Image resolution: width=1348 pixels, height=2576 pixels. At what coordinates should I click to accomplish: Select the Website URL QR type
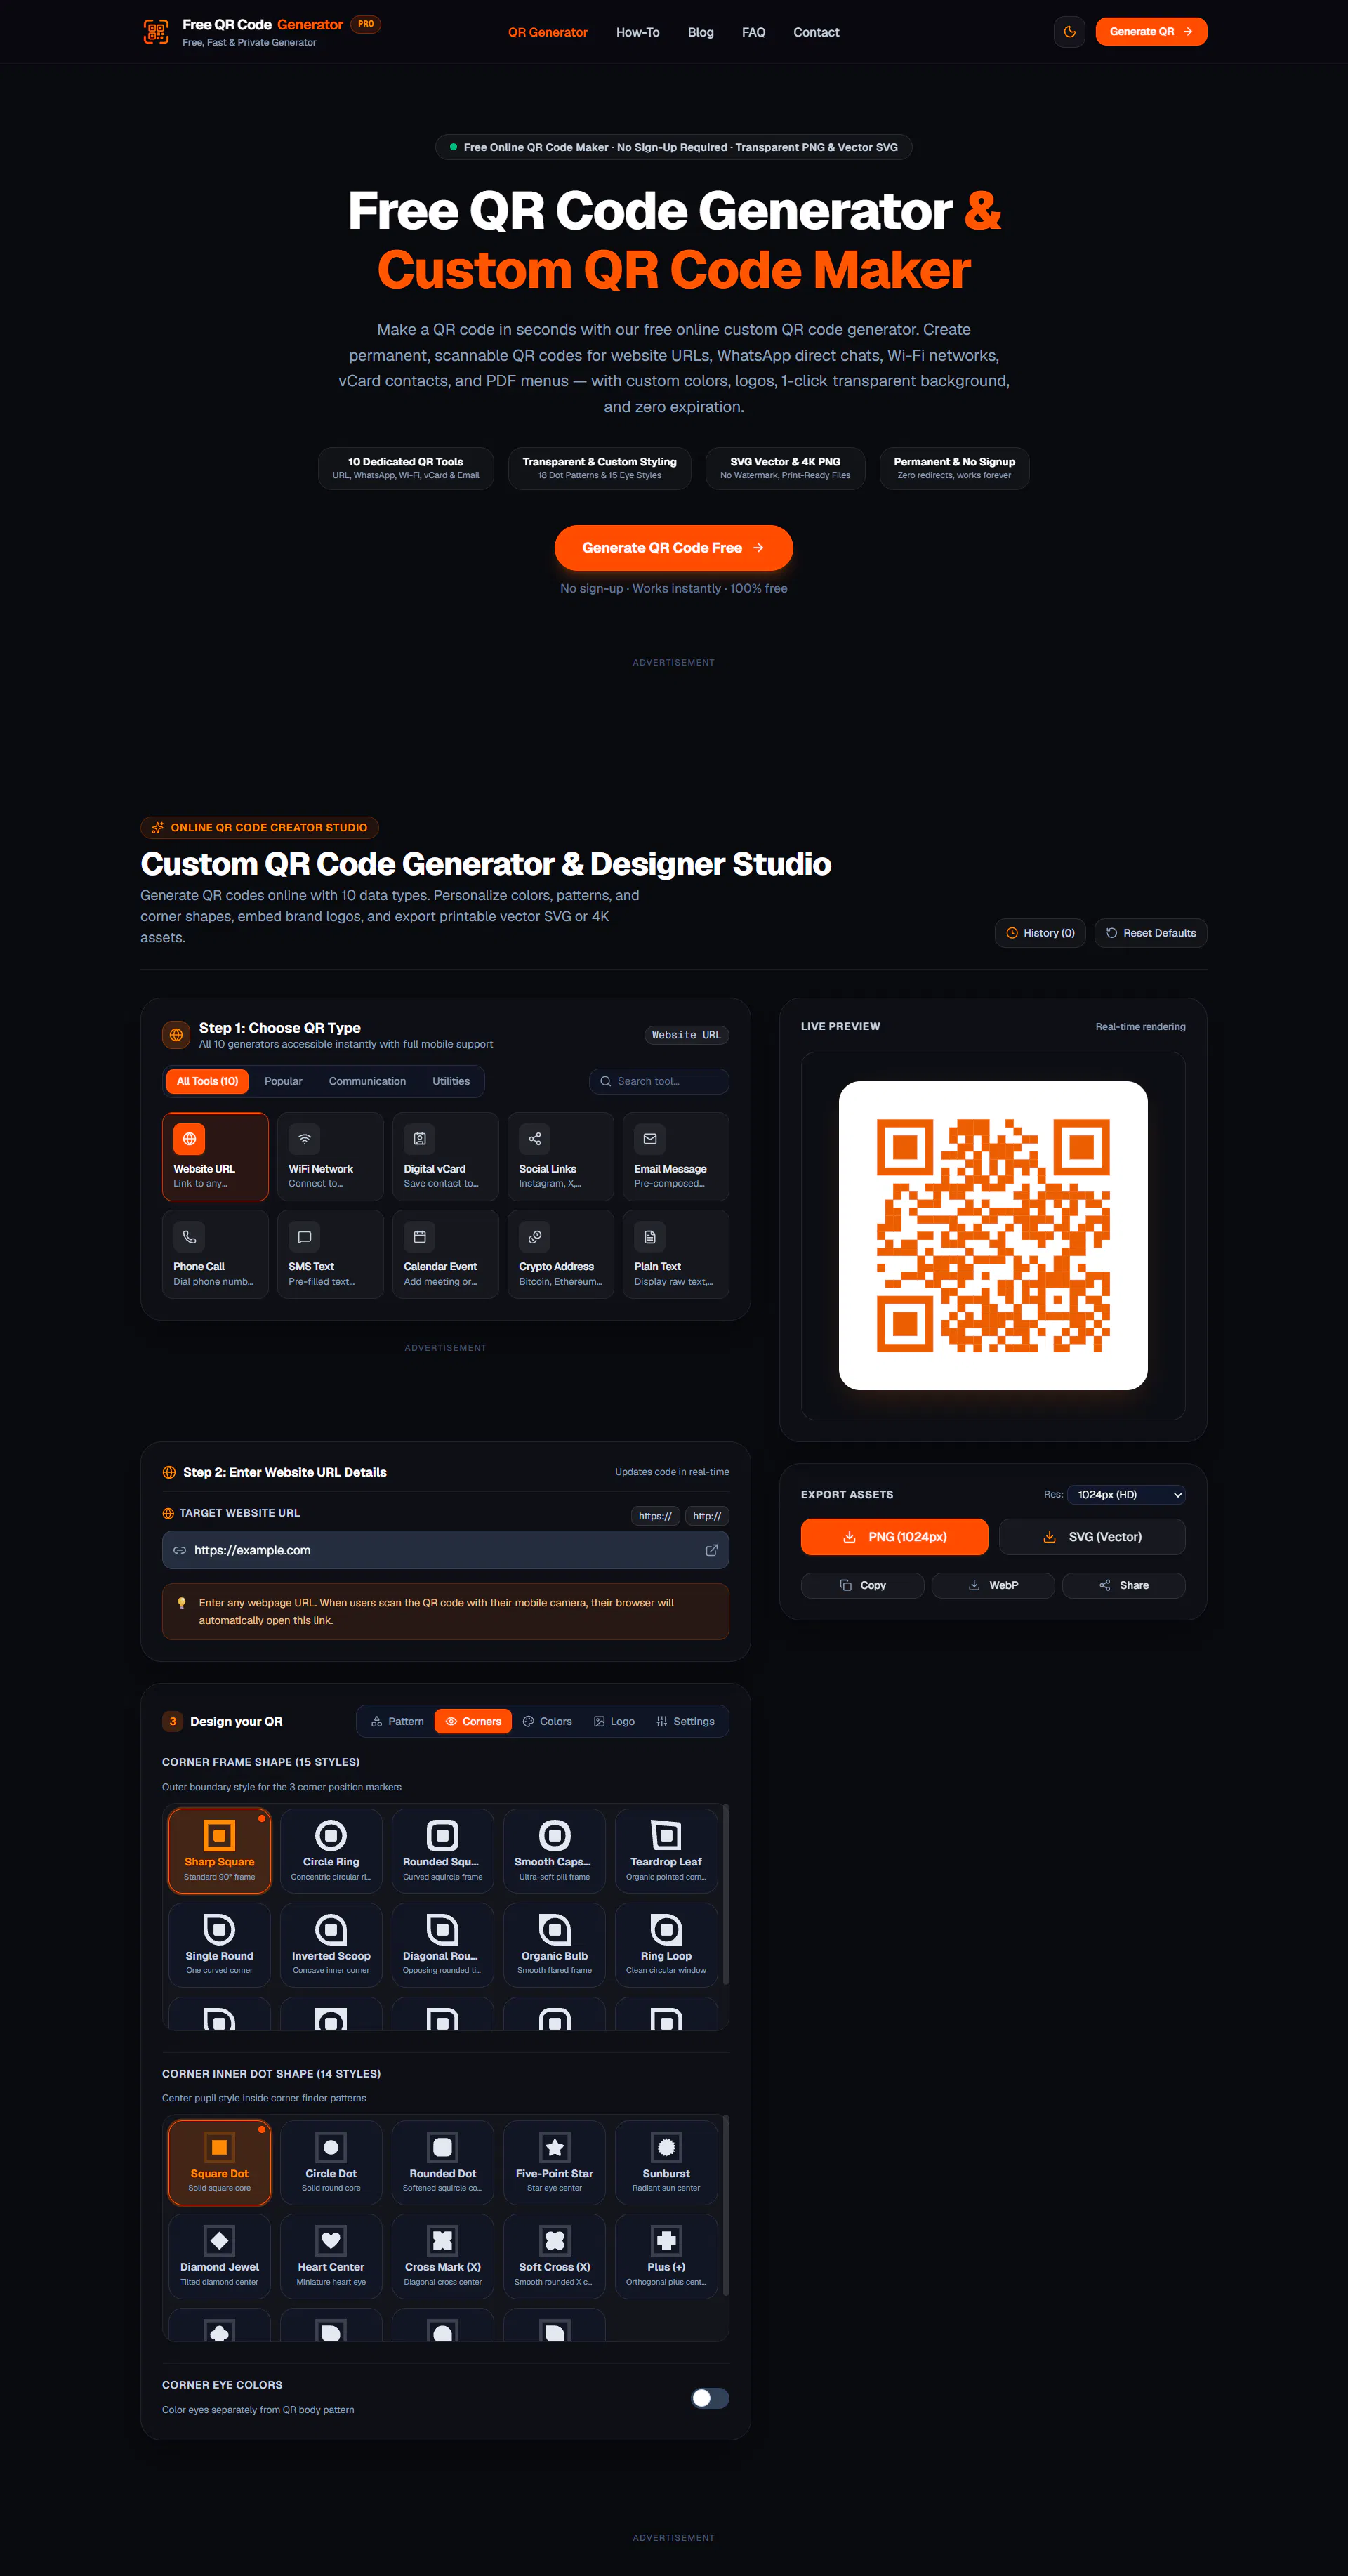coord(215,1156)
